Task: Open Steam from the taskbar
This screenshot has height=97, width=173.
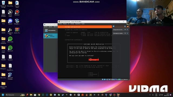Action: pyautogui.click(x=63, y=95)
